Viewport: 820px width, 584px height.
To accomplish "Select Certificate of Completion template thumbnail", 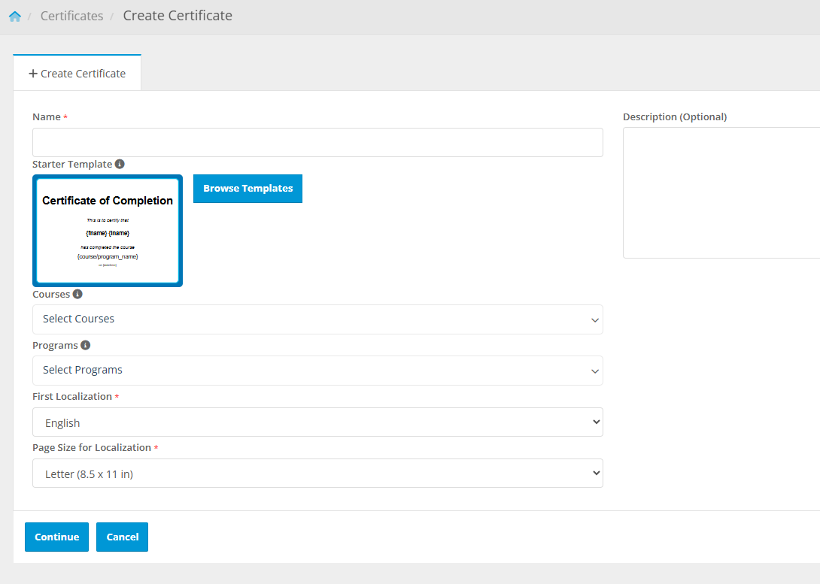I will pyautogui.click(x=108, y=230).
